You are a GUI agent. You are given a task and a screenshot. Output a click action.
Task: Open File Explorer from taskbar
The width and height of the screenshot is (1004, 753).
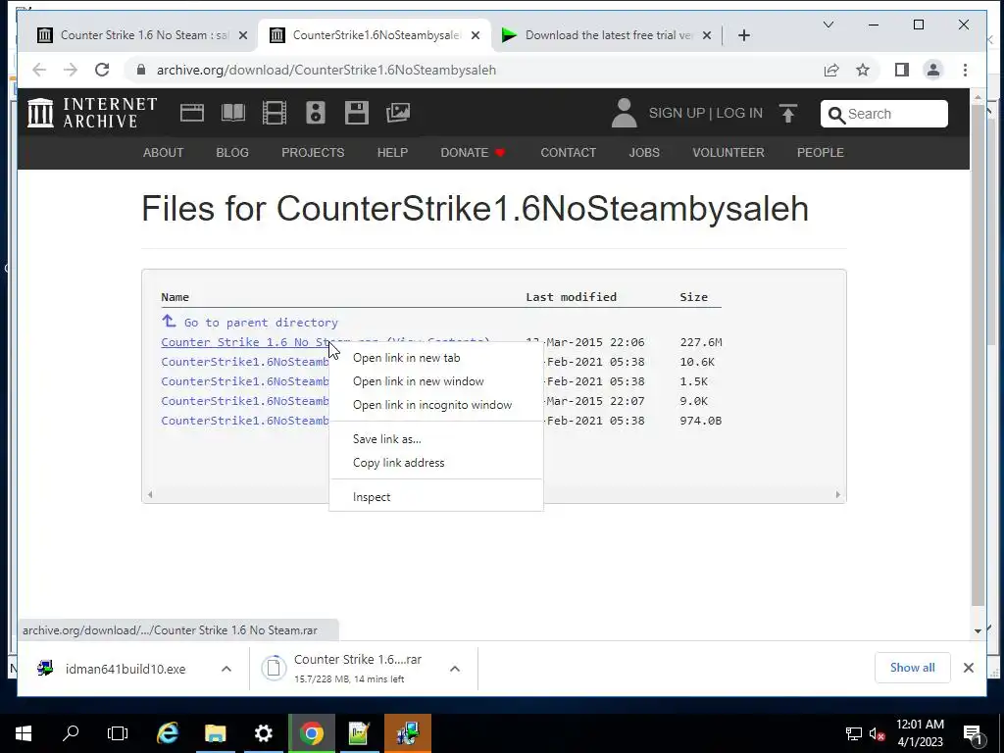(216, 733)
